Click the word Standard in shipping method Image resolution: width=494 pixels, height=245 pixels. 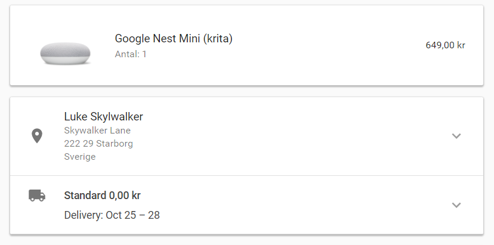(x=85, y=196)
